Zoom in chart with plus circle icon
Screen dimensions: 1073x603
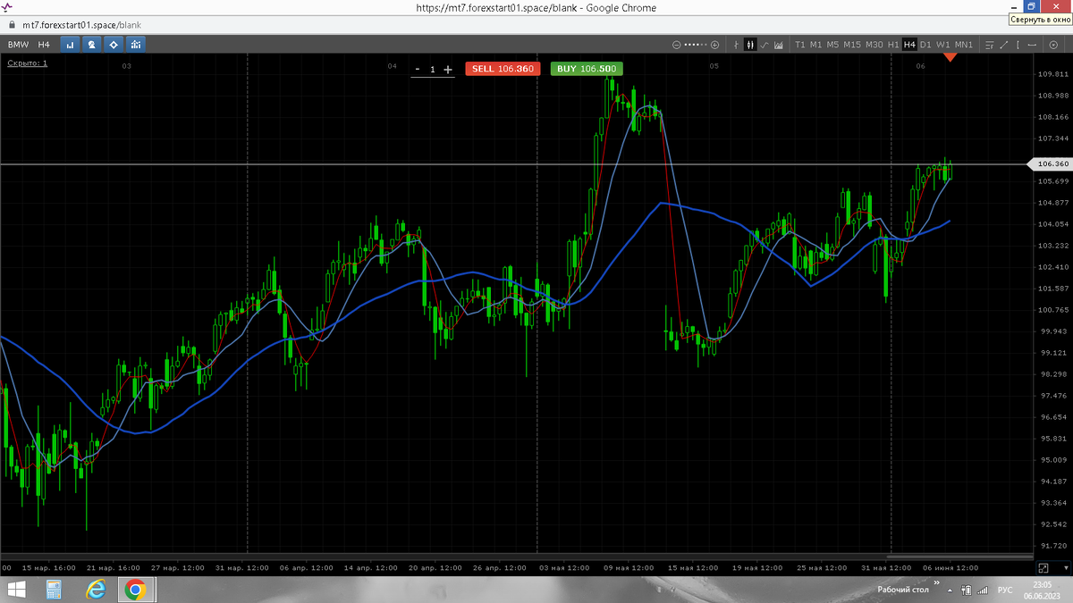click(714, 45)
